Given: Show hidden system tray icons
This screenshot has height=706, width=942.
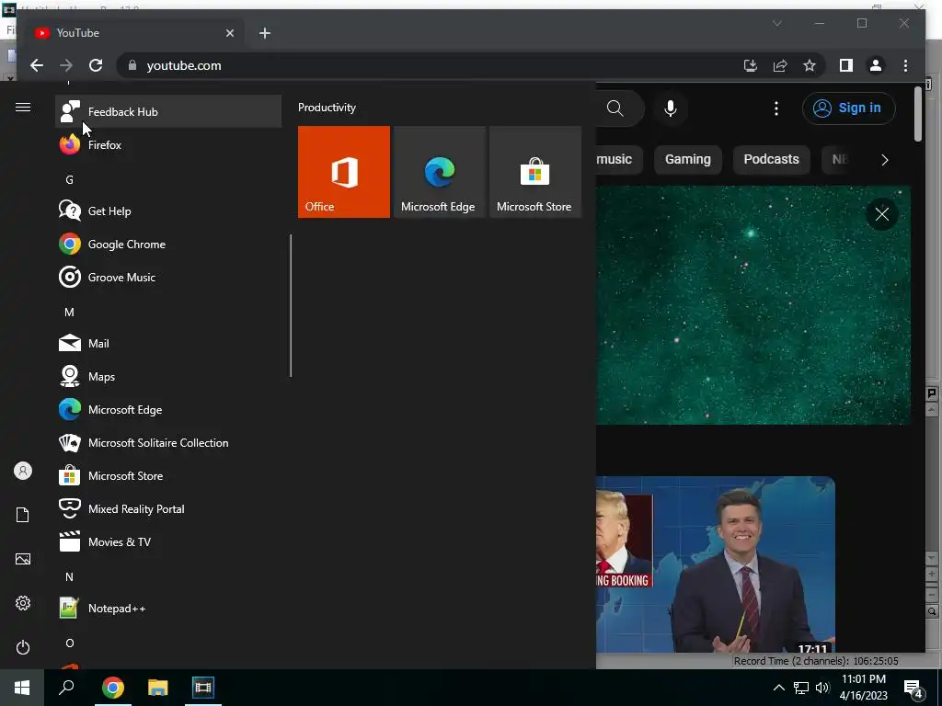Looking at the screenshot, I should (x=778, y=688).
